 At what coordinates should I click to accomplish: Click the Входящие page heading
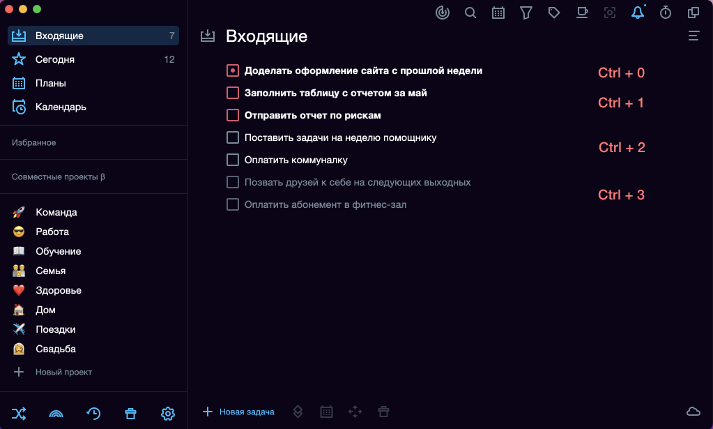point(266,36)
